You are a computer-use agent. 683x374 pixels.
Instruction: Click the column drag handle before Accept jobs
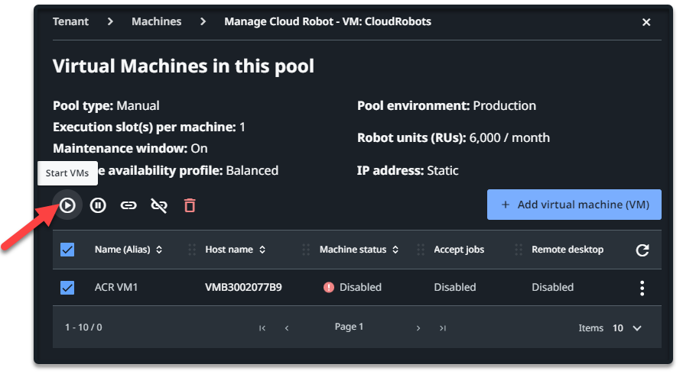421,250
